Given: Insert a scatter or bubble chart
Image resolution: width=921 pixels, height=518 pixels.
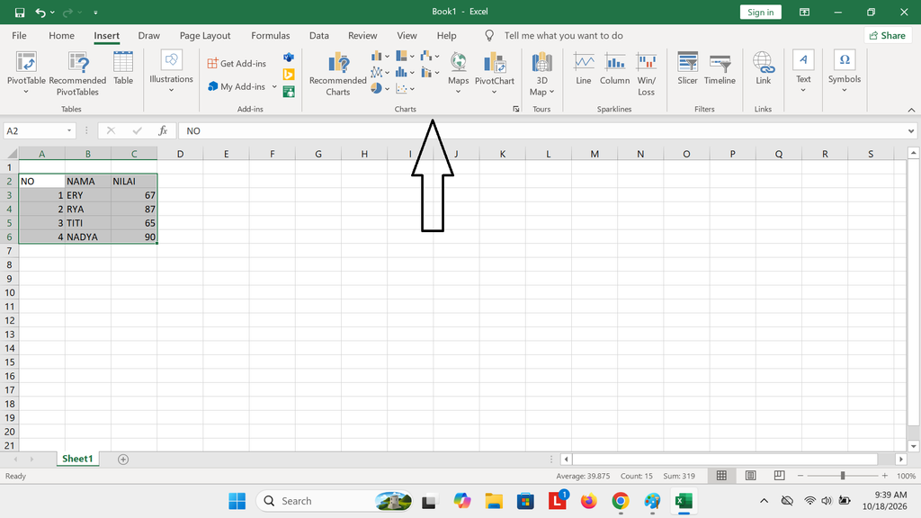Looking at the screenshot, I should pyautogui.click(x=405, y=89).
